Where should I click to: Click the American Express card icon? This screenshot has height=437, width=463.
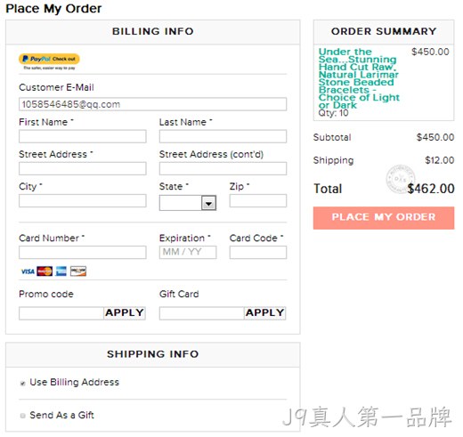click(61, 271)
